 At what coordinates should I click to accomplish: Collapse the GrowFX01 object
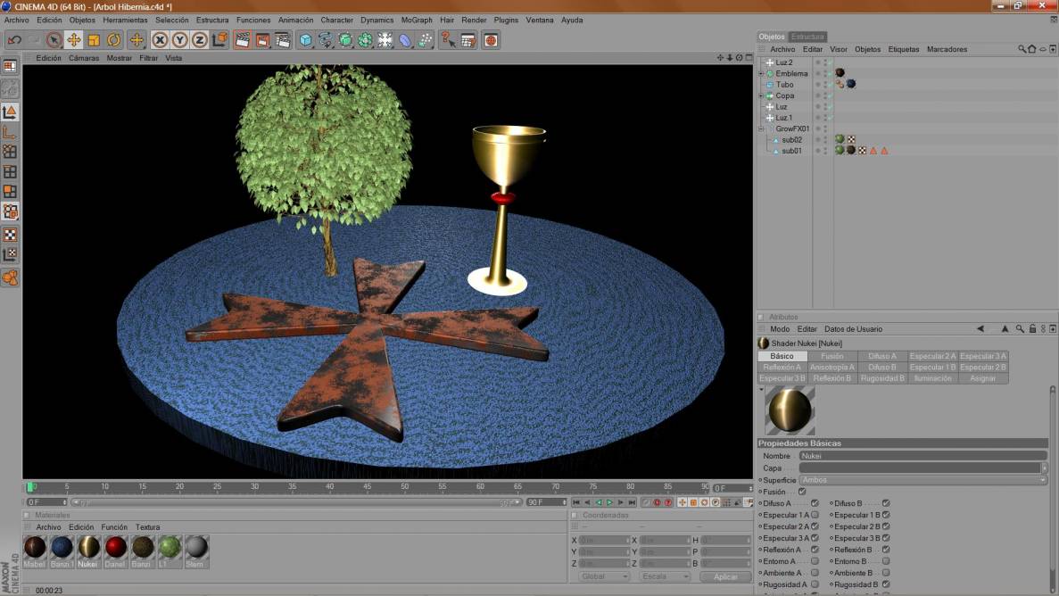point(761,128)
